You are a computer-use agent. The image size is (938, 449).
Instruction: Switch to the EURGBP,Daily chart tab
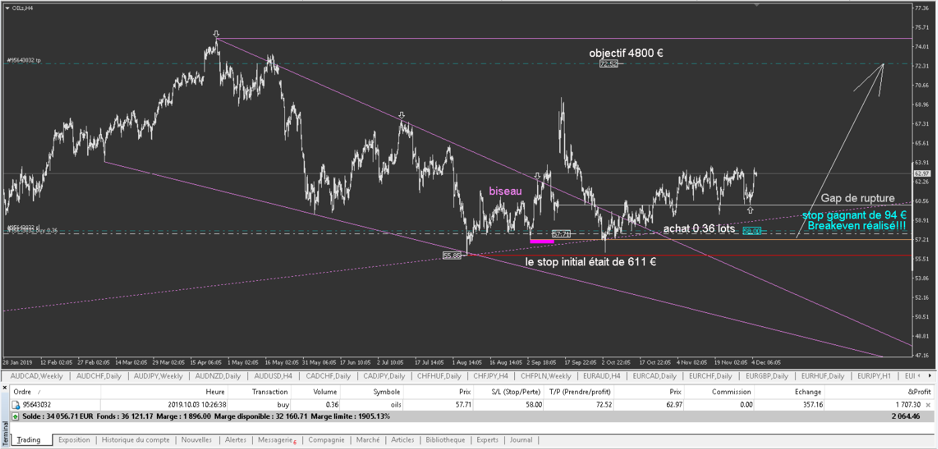pos(767,376)
